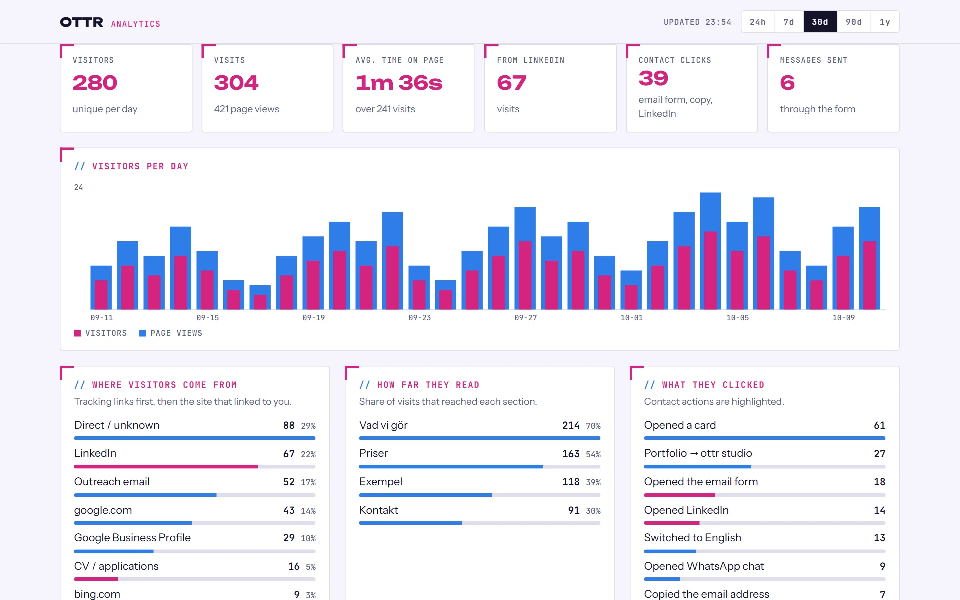The height and width of the screenshot is (600, 960).
Task: Click the Exempel section row
Action: click(x=480, y=486)
